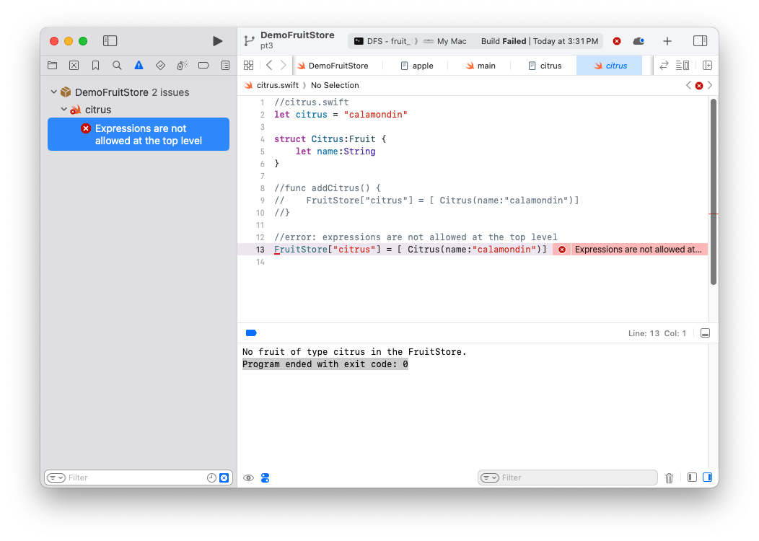Open the Find navigator magnifier
The height and width of the screenshot is (541, 759).
[117, 66]
